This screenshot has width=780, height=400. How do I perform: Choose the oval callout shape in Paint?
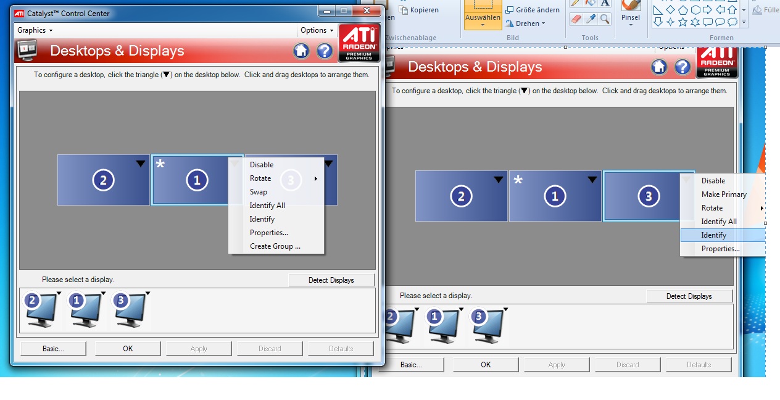(x=720, y=22)
